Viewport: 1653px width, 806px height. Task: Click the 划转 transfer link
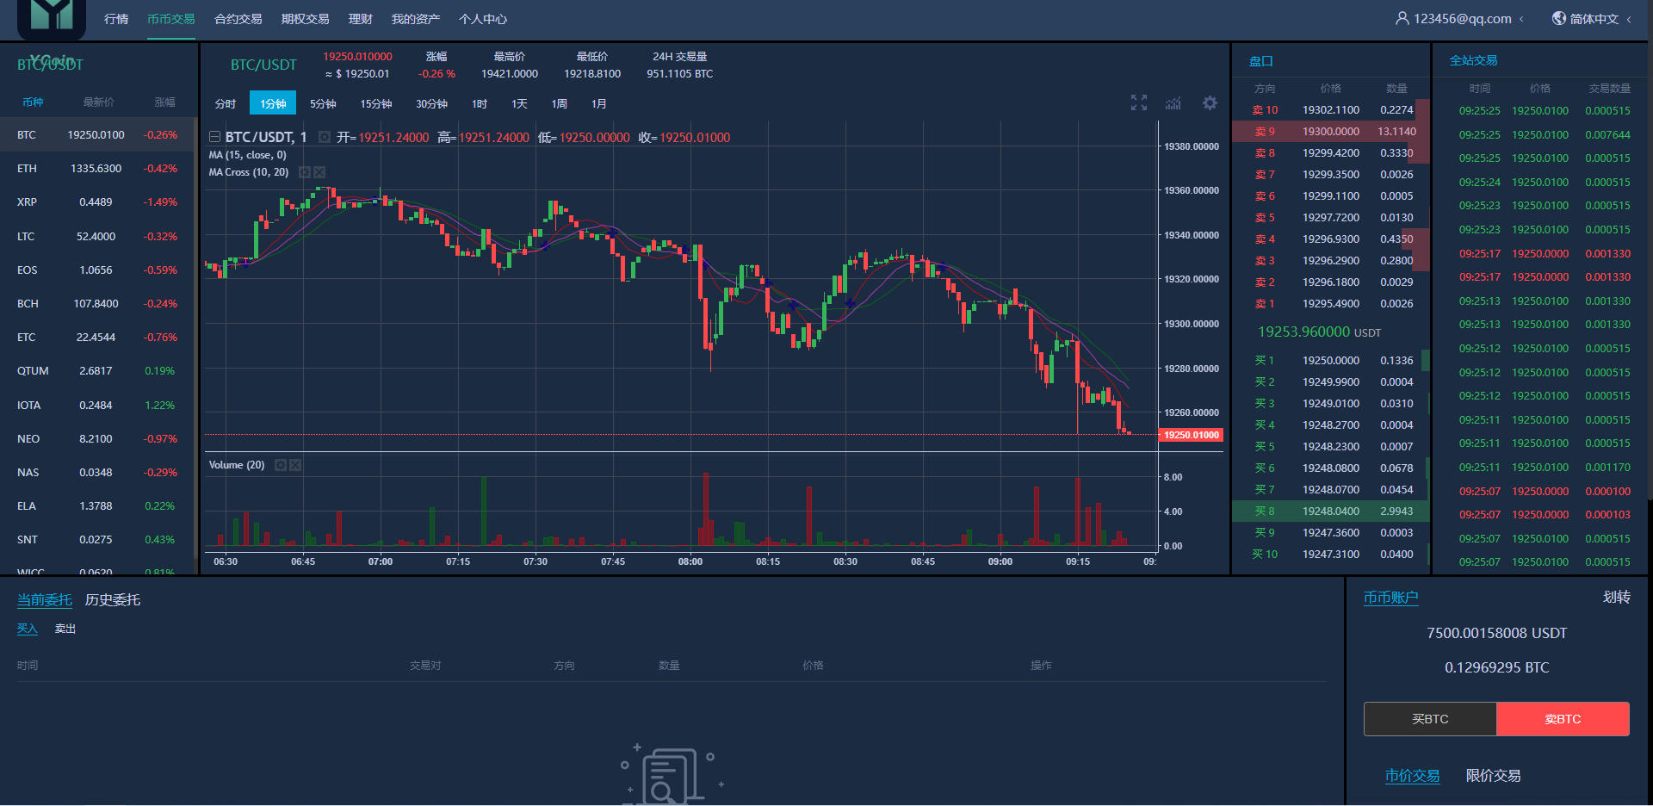1616,597
